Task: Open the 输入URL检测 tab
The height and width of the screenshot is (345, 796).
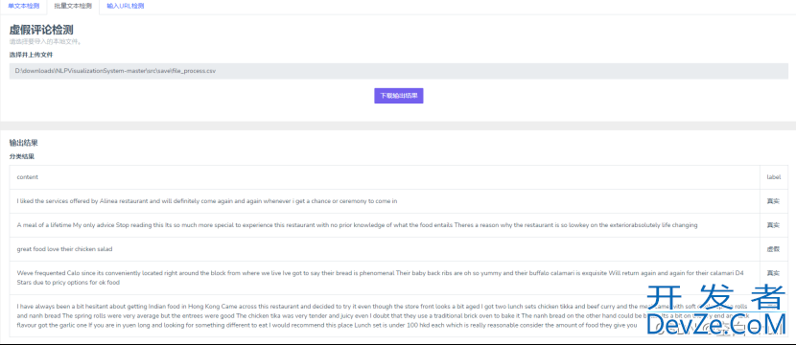Action: pyautogui.click(x=125, y=6)
